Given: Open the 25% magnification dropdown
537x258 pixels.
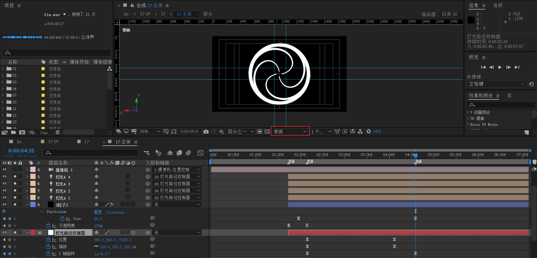Looking at the screenshot, I should tap(150, 131).
